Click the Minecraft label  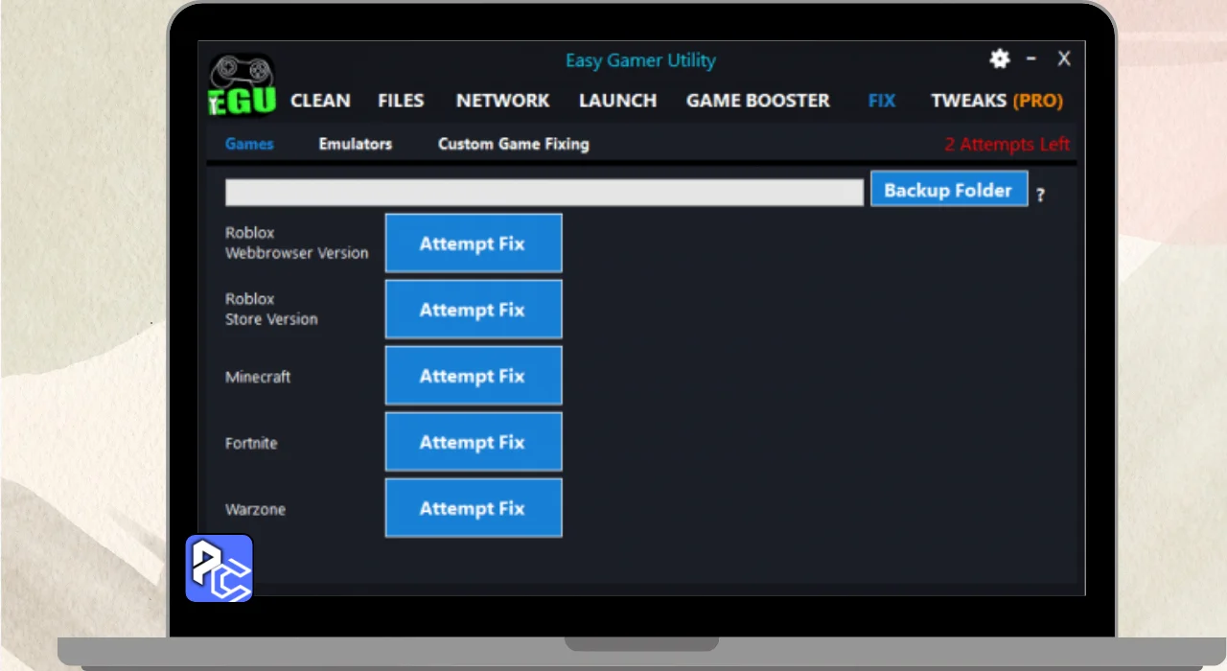point(258,377)
